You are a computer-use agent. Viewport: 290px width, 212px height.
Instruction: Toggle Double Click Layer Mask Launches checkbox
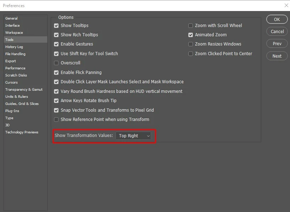tap(56, 82)
